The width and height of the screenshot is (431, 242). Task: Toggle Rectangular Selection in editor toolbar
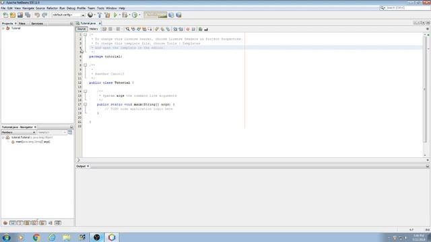coord(150,29)
